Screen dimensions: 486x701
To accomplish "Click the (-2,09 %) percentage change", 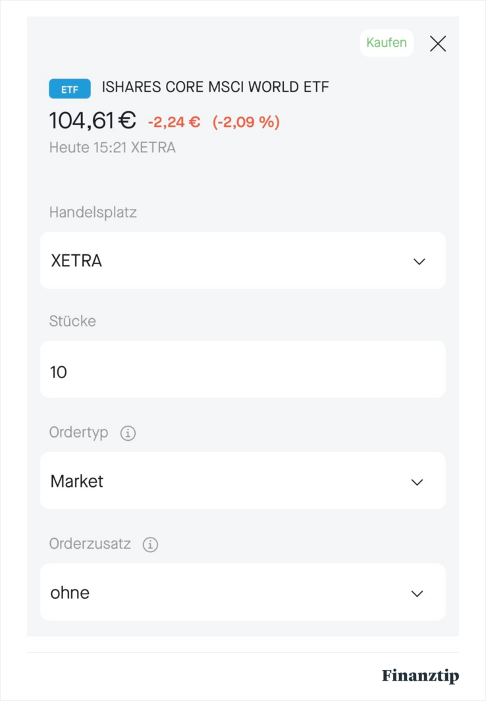I will click(246, 122).
